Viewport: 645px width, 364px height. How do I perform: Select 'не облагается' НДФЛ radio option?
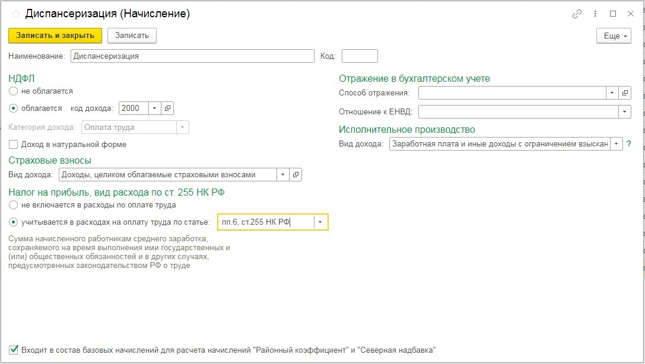[x=14, y=91]
